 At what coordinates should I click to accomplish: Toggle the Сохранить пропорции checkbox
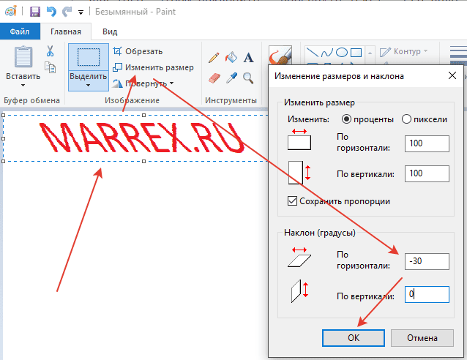click(292, 201)
